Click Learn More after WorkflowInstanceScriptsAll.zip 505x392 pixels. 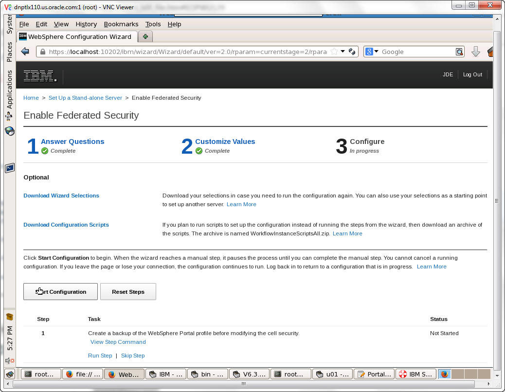pyautogui.click(x=347, y=233)
